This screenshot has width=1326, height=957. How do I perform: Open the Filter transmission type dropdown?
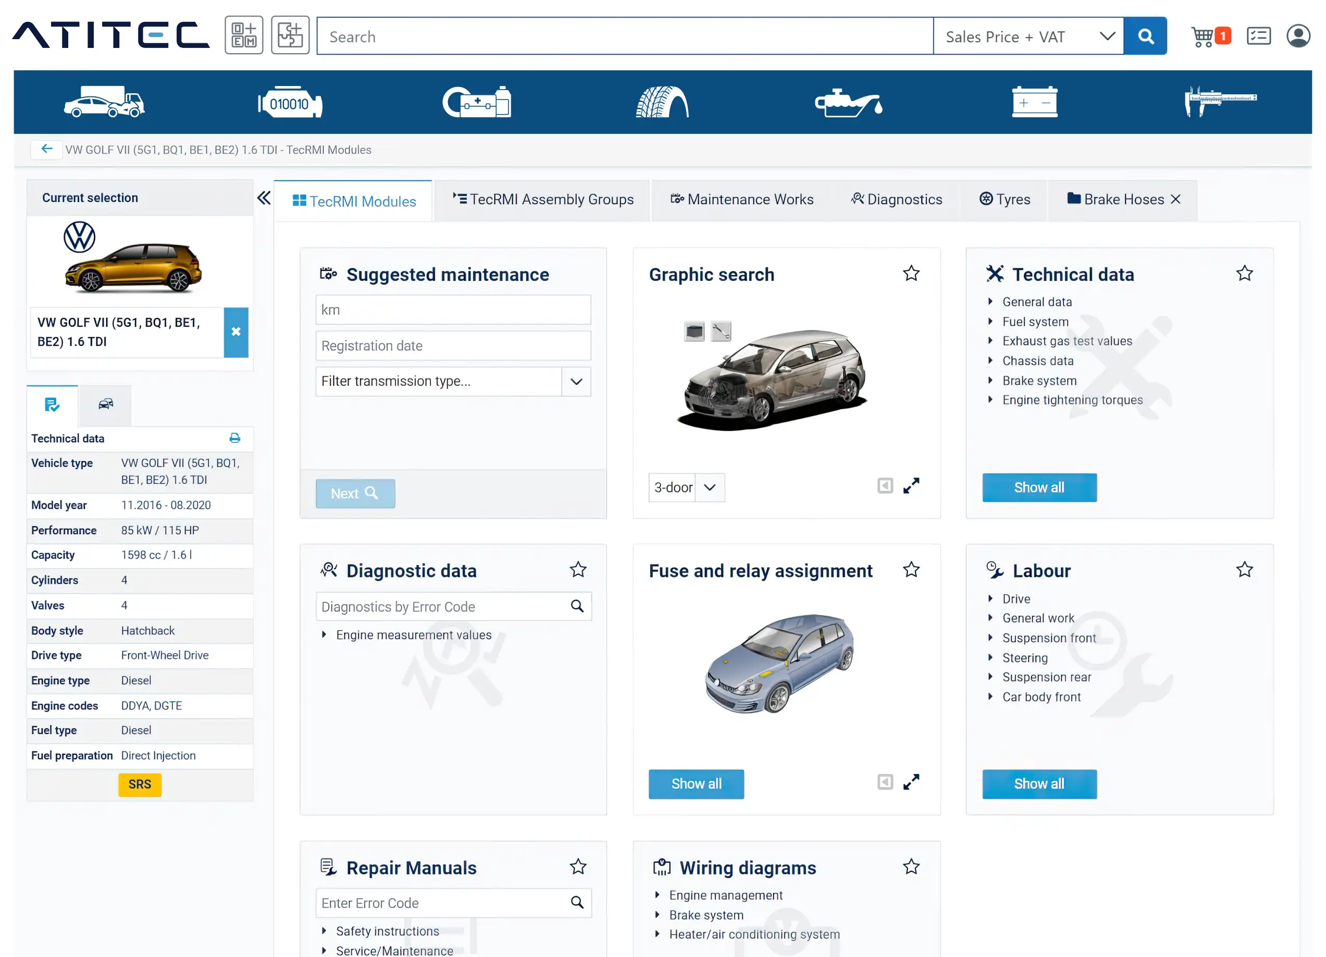pyautogui.click(x=453, y=382)
